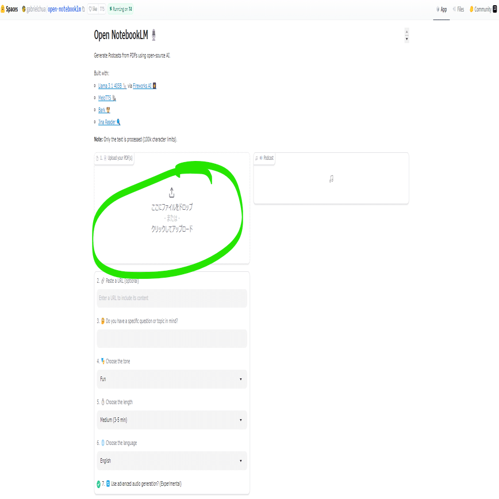Screen dimensions: 499x499
Task: Open the Community tab
Action: [x=481, y=9]
